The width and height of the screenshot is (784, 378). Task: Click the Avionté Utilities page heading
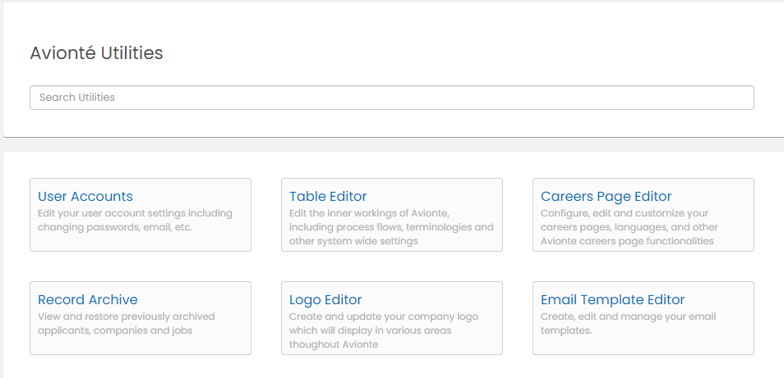[96, 52]
